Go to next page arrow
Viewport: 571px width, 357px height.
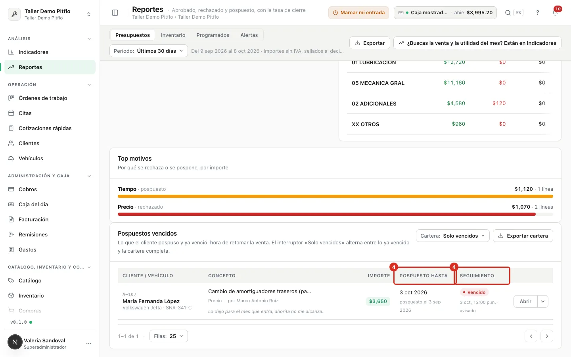(547, 336)
